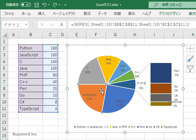Expand the Name Box dropdown arrow
The image size is (196, 140).
pos(26,24)
